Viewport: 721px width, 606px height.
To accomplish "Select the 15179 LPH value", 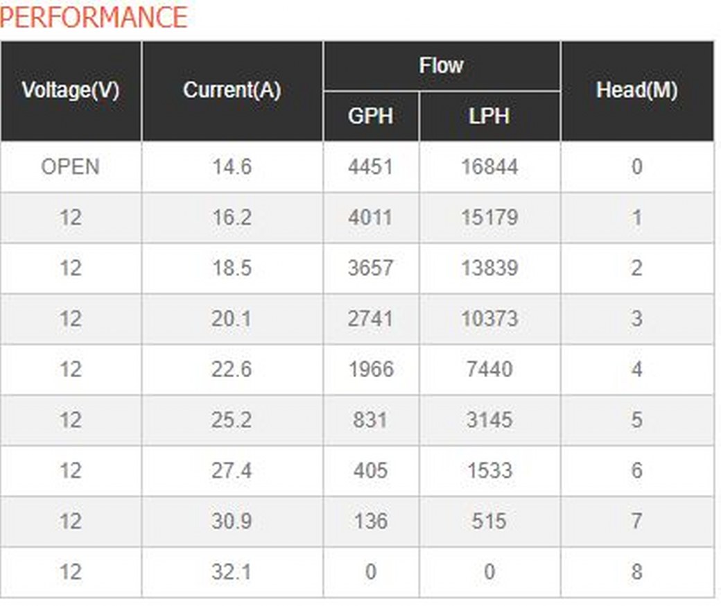I will pos(489,218).
